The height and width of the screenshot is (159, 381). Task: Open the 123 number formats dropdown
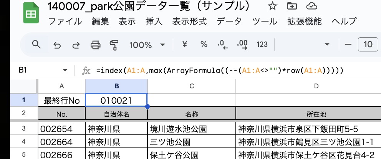262,45
